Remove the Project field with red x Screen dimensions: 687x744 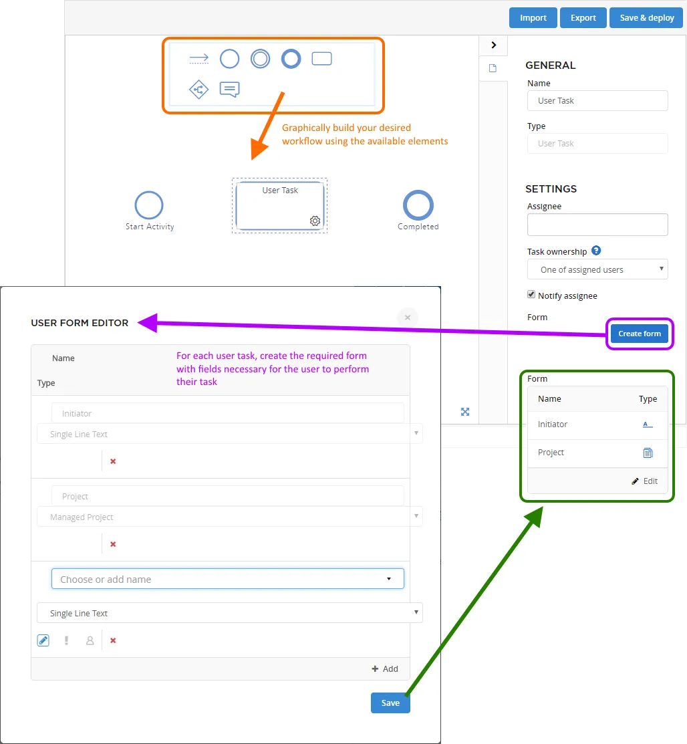click(113, 544)
